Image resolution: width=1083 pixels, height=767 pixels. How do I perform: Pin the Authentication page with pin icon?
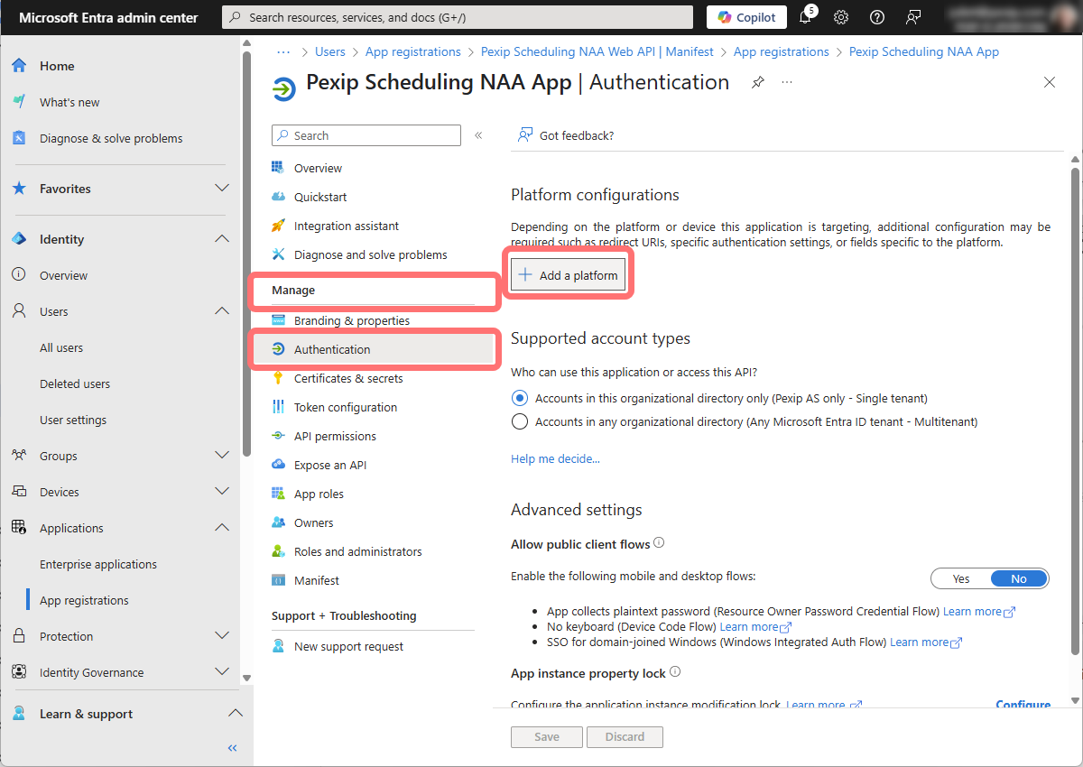(758, 82)
